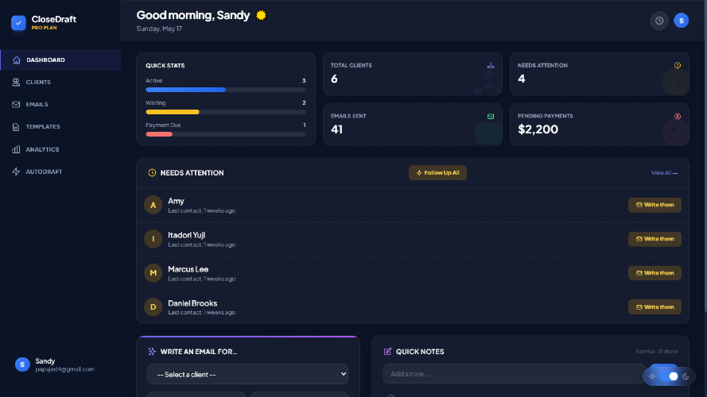
Task: Click Amy's avatar circle
Action: tap(153, 206)
